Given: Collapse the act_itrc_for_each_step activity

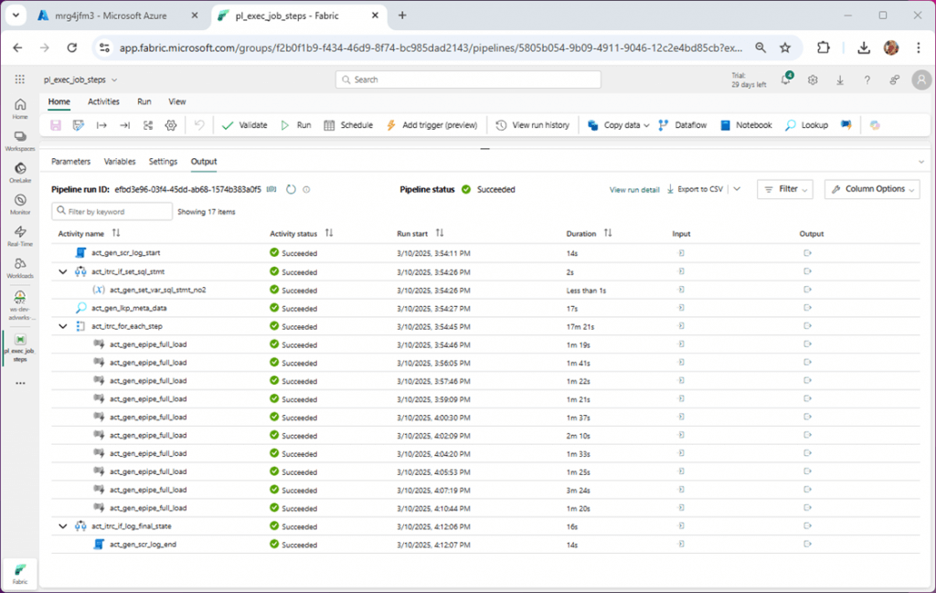Looking at the screenshot, I should tap(62, 325).
